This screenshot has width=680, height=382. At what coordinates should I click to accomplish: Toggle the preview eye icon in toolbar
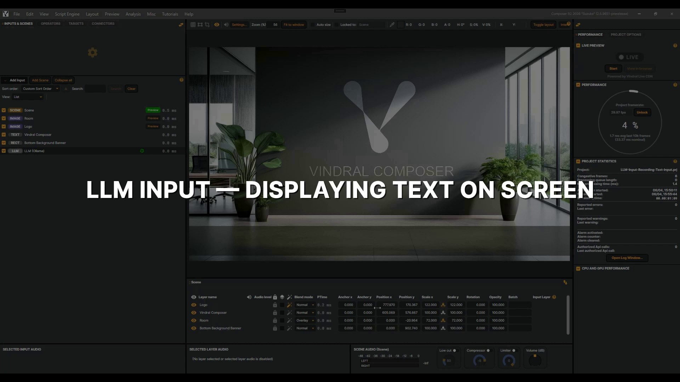217,25
